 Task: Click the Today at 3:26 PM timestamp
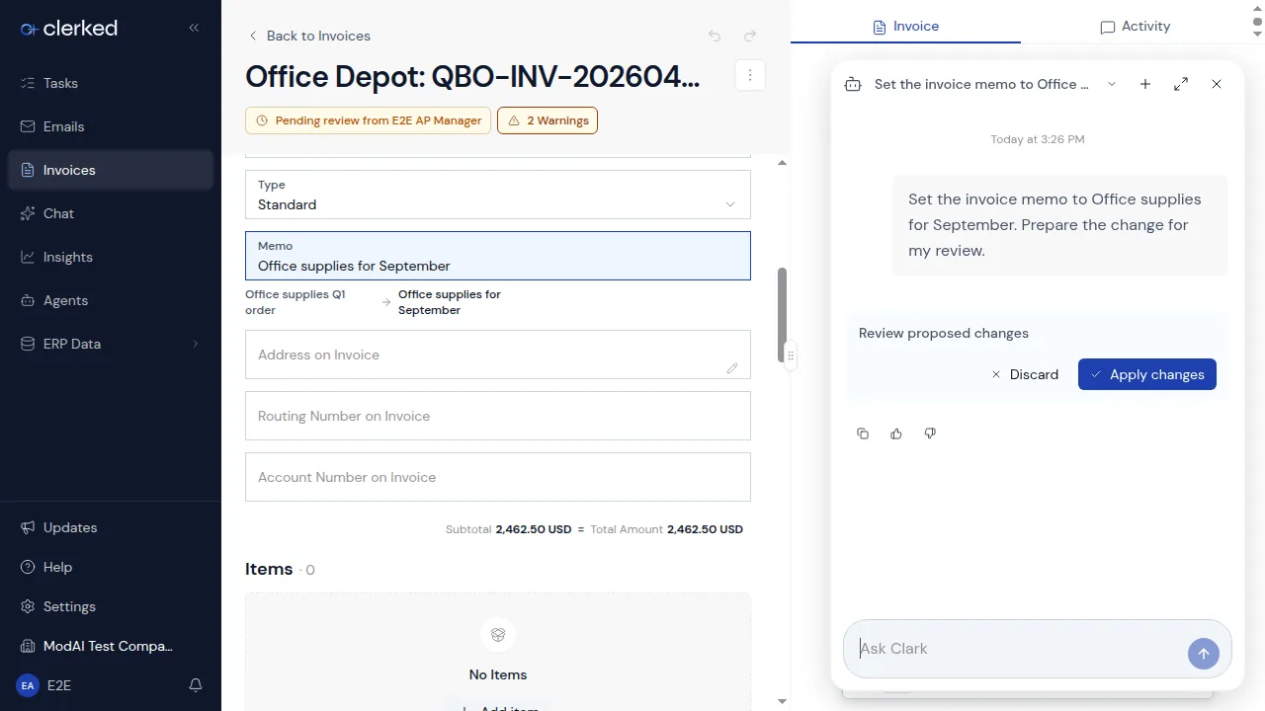pos(1038,139)
